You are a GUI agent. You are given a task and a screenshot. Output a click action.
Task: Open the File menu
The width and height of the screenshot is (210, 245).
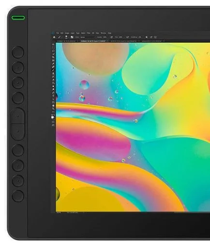point(58,33)
